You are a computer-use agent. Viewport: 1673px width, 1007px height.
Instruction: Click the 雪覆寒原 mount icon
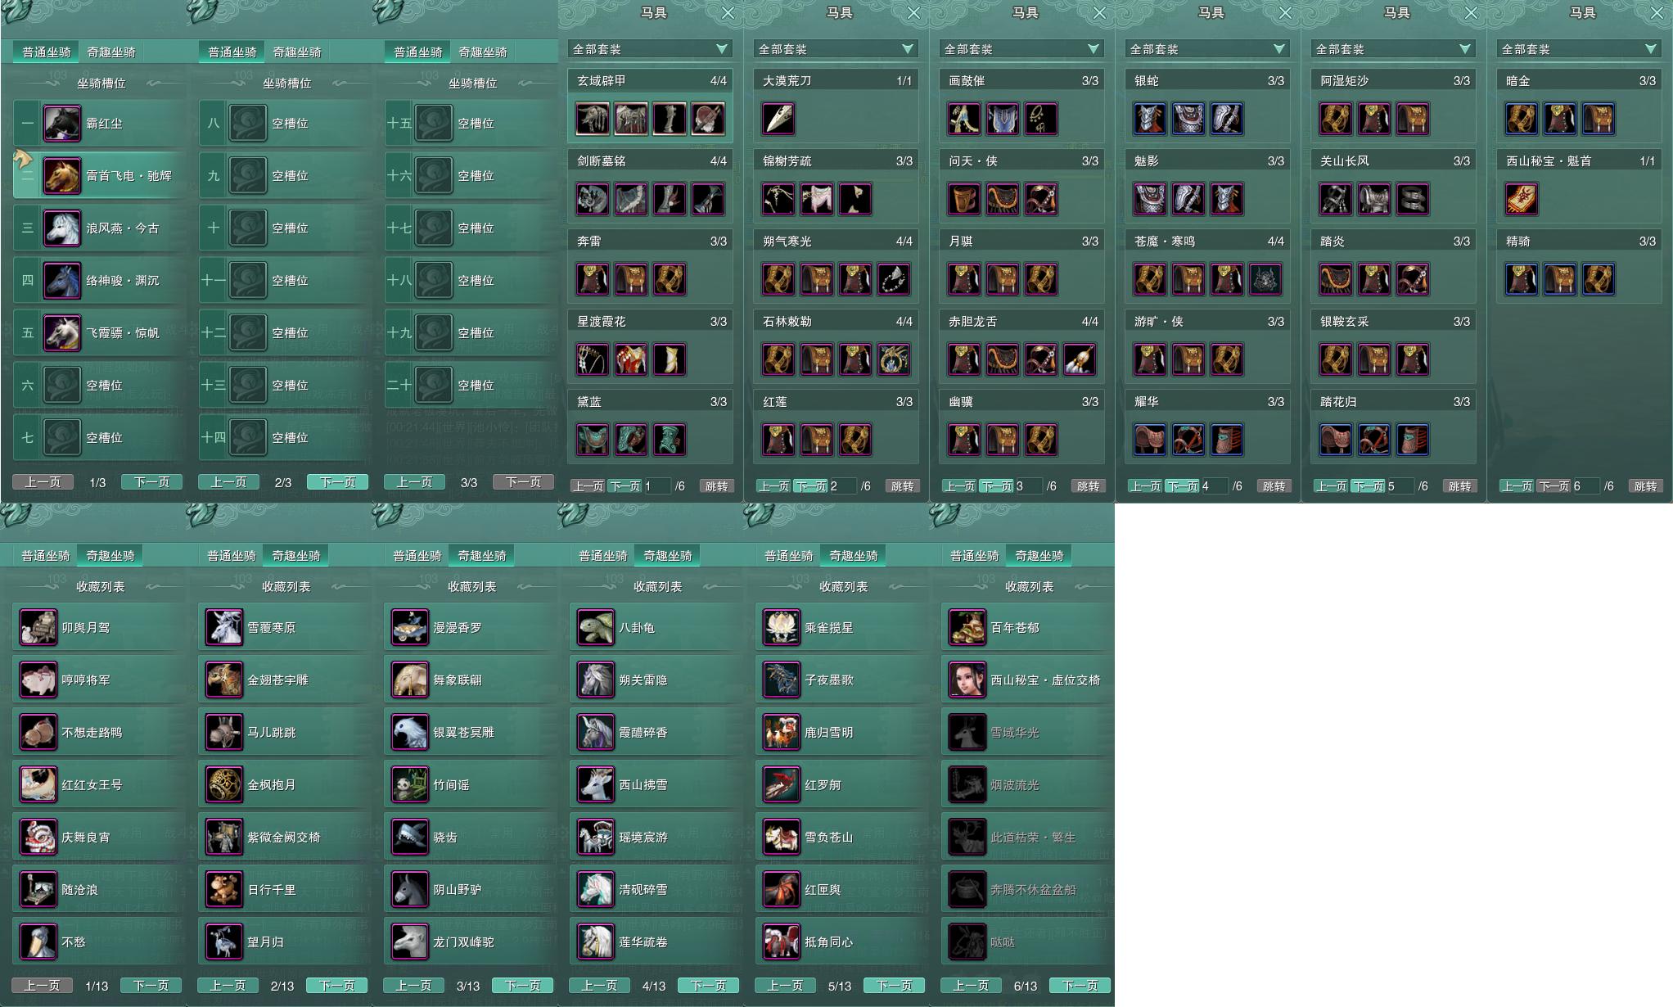pyautogui.click(x=224, y=628)
